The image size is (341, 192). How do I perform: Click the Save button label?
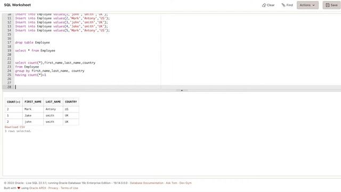334,5
